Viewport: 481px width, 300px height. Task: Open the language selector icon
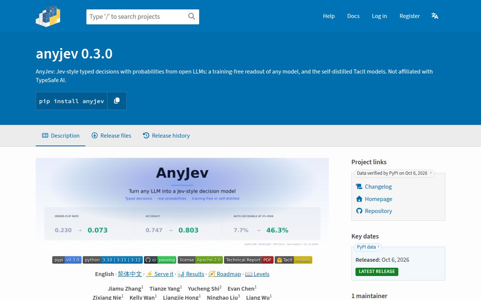point(435,16)
